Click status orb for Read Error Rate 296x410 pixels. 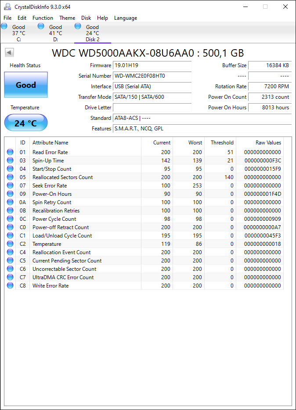point(10,152)
